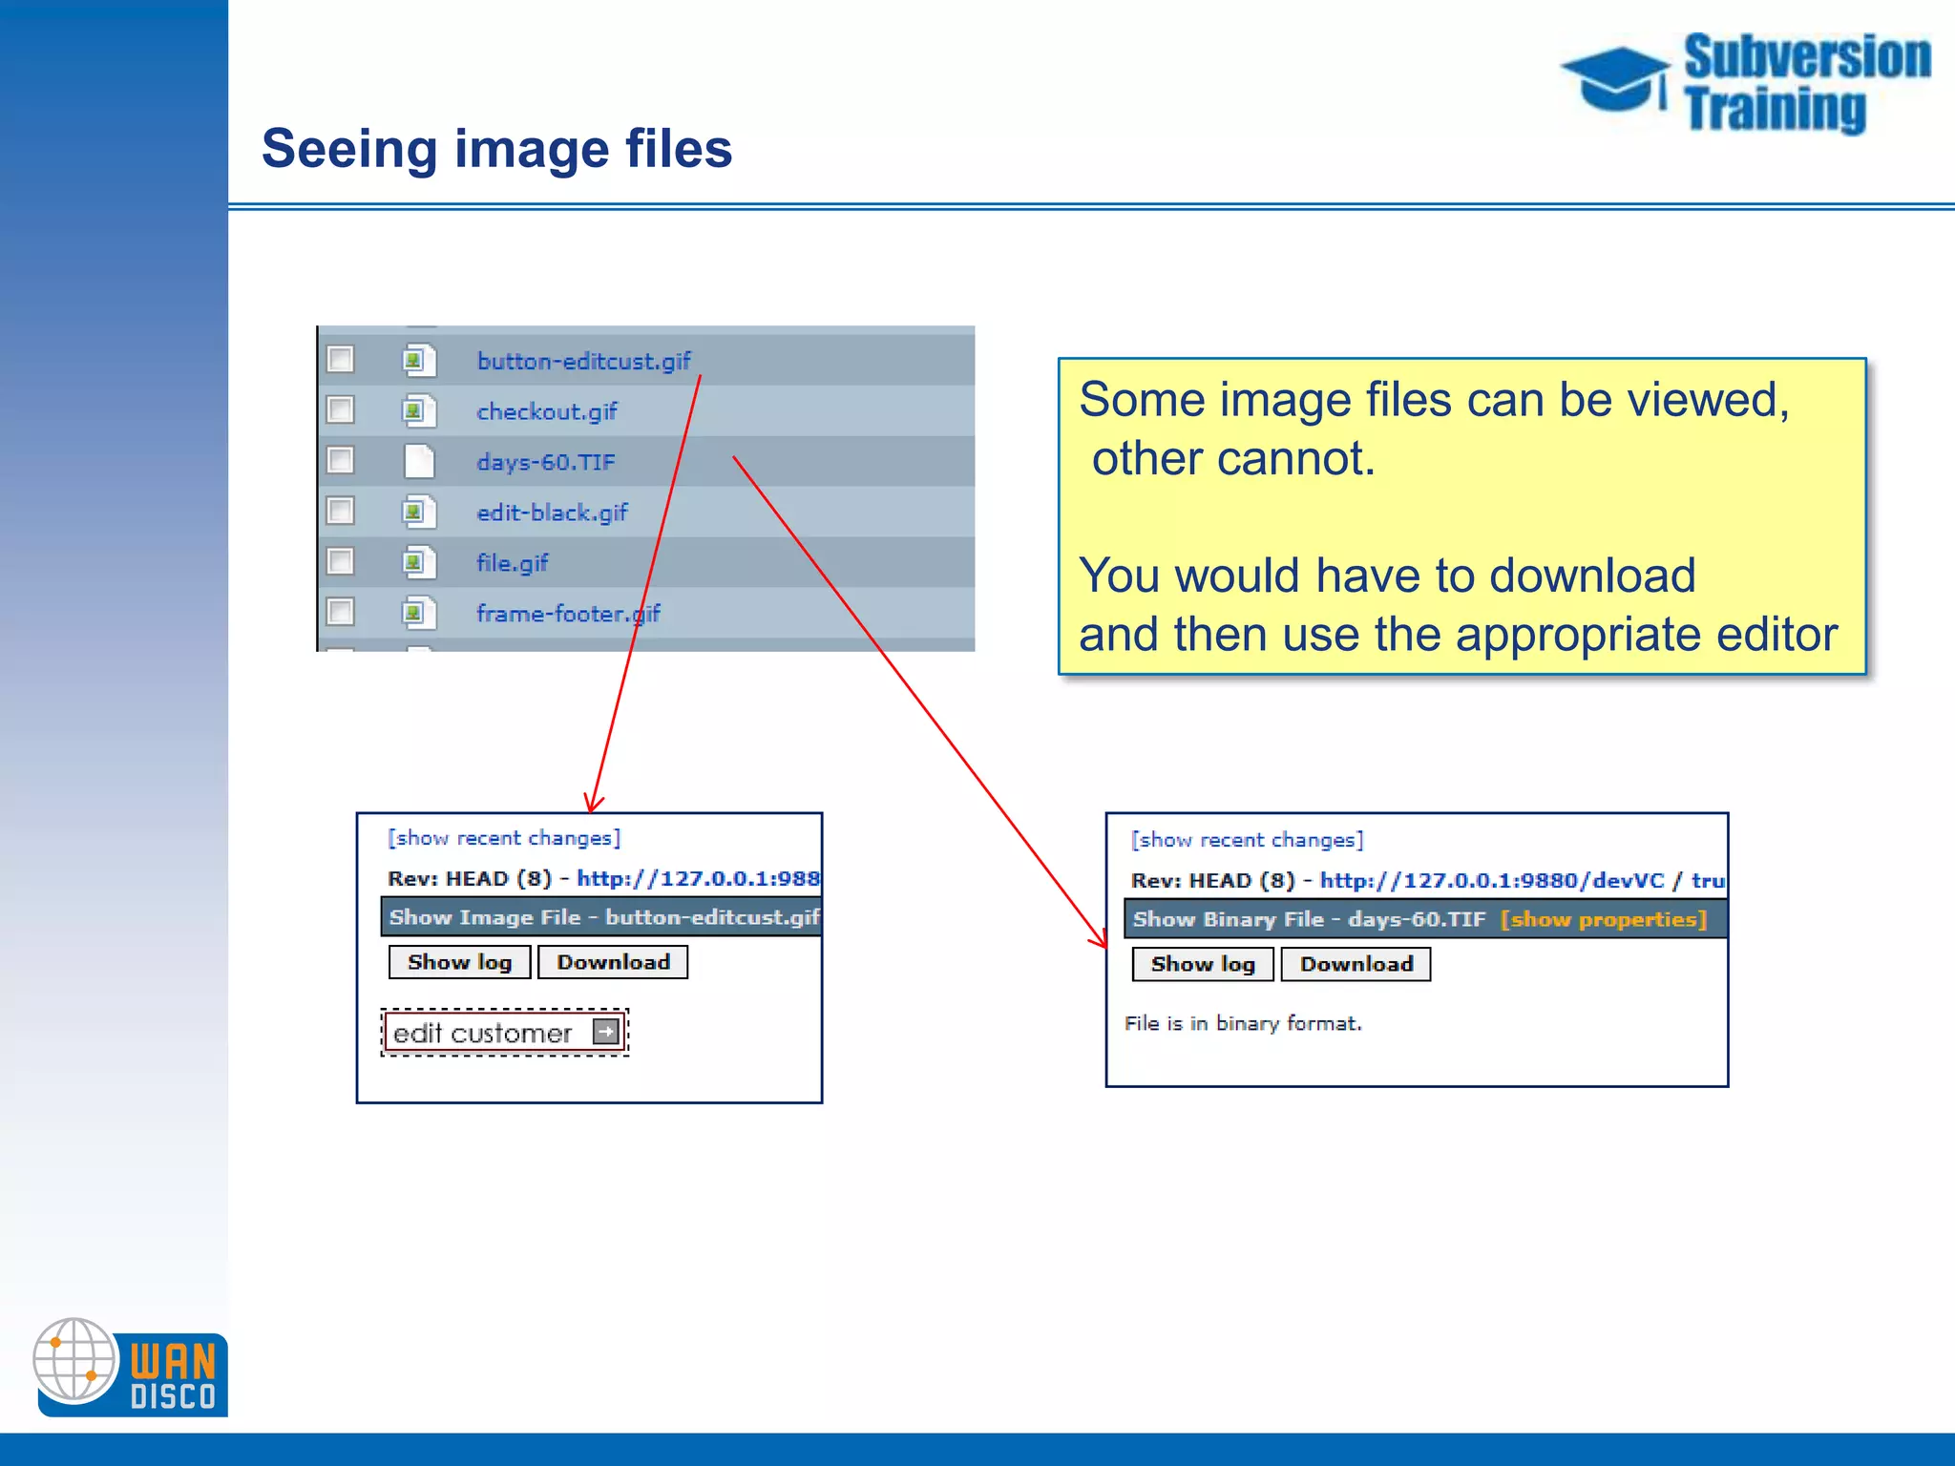The image size is (1955, 1466).
Task: Click Show log under button-editcust.gif
Action: [x=459, y=962]
